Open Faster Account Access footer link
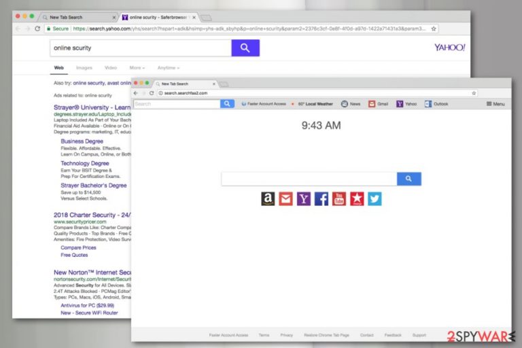522x348 pixels. 228,335
